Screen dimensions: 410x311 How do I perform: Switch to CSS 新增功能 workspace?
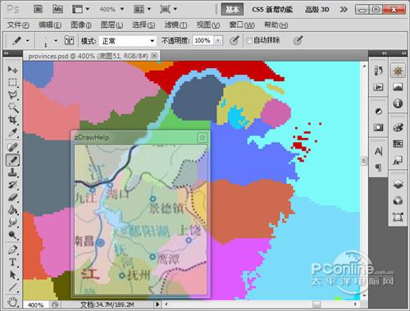[272, 10]
